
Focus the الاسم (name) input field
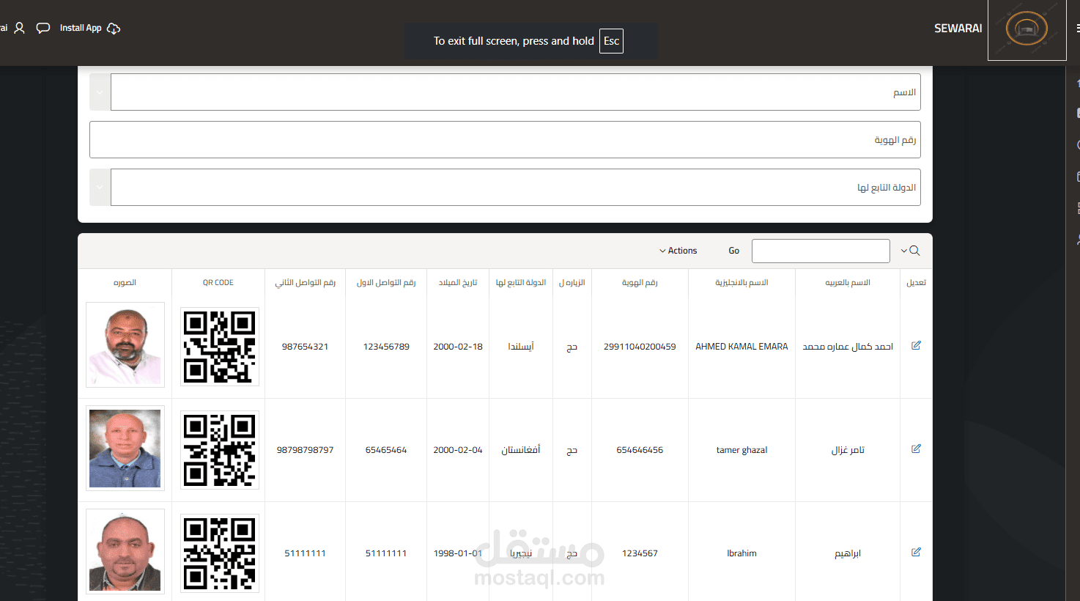tap(516, 92)
